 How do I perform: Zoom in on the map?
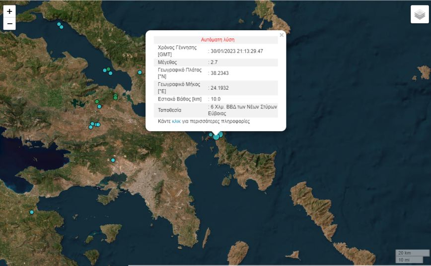coord(9,11)
